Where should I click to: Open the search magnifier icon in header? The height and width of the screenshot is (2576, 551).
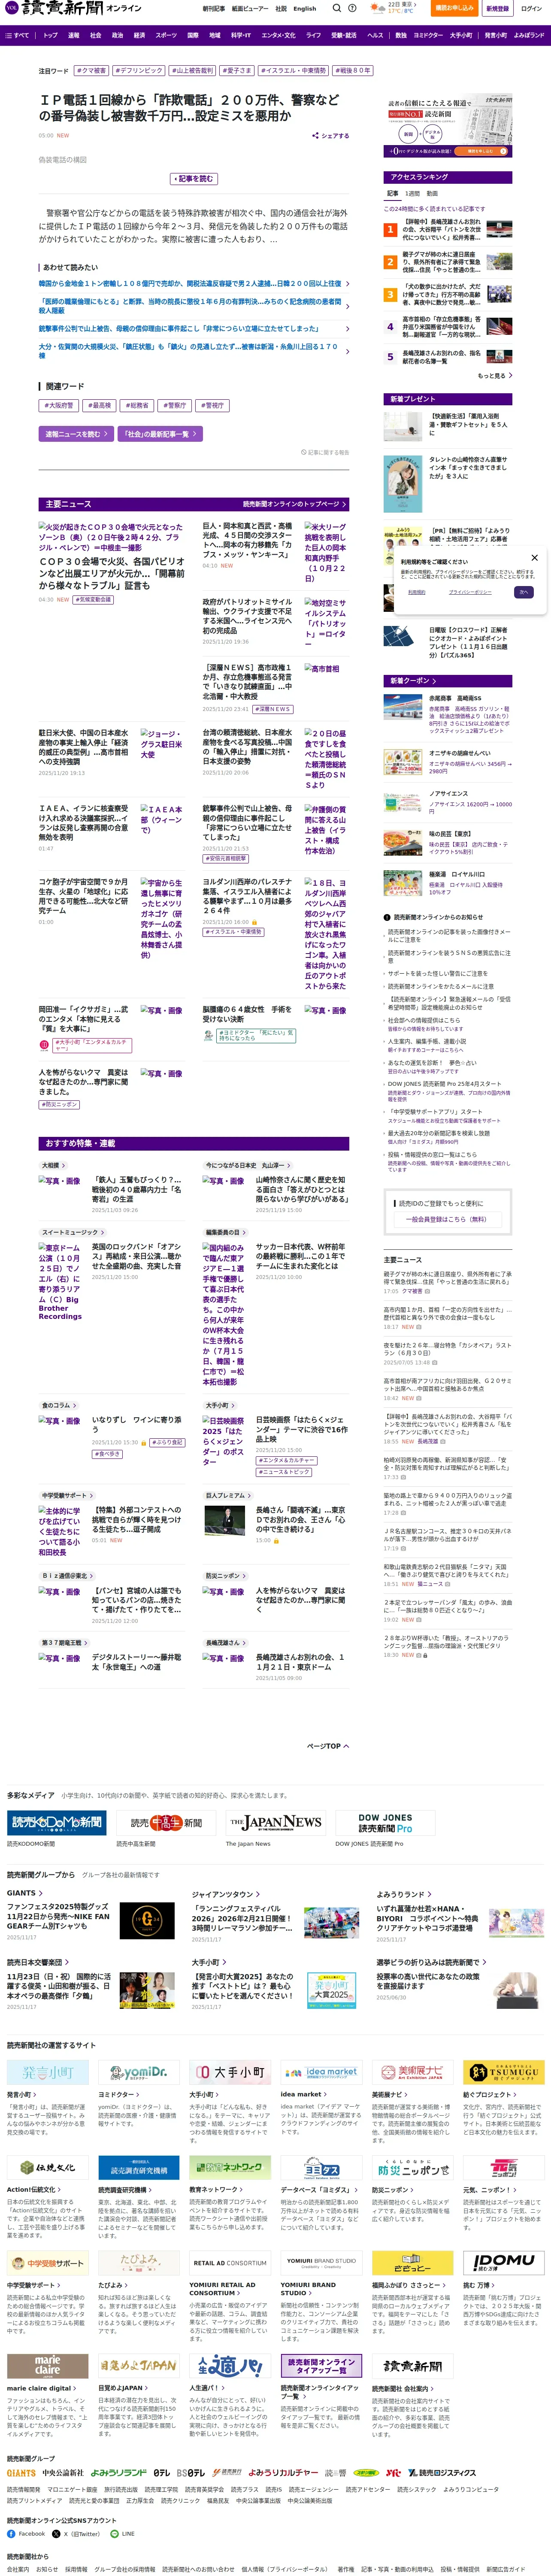click(337, 8)
